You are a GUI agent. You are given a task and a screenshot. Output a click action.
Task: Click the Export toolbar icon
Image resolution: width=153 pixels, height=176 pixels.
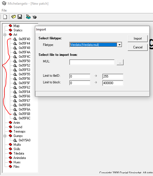(x=34, y=17)
